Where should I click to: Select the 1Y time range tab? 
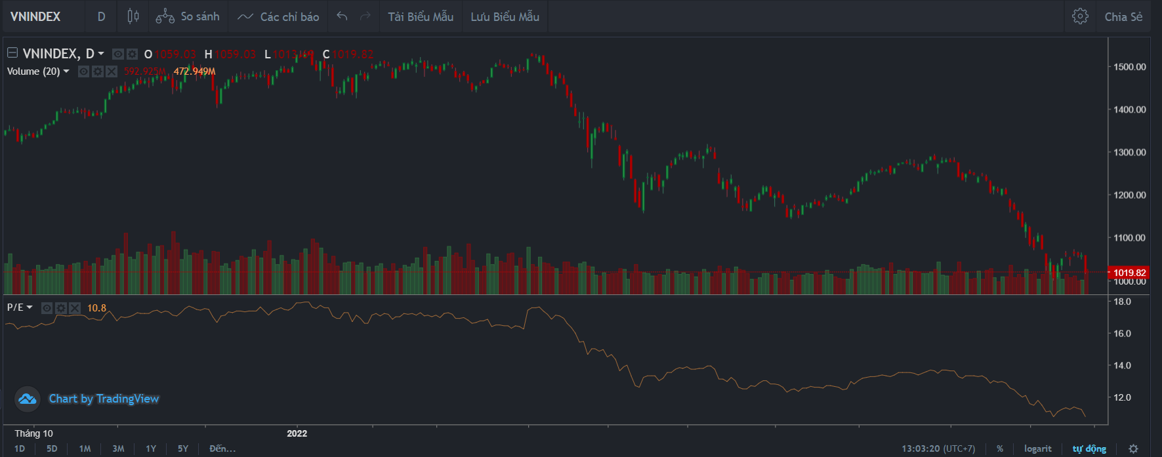coord(151,448)
